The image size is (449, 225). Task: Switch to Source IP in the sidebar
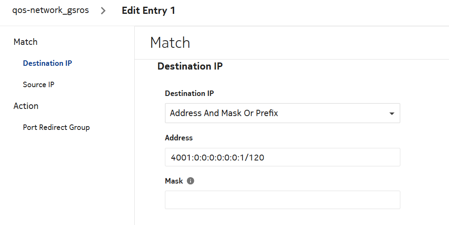click(39, 85)
